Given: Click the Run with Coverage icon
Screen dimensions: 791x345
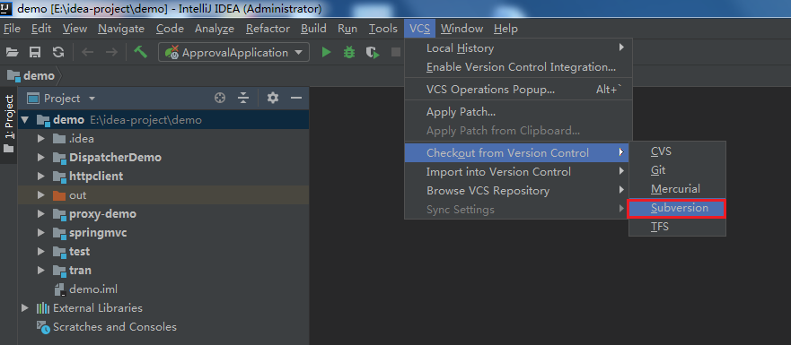Looking at the screenshot, I should pos(373,52).
